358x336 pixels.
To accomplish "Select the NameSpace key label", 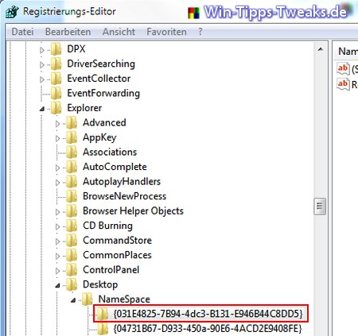I will [124, 299].
